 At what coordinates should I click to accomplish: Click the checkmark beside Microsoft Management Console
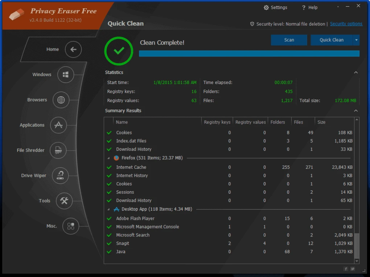tap(109, 227)
